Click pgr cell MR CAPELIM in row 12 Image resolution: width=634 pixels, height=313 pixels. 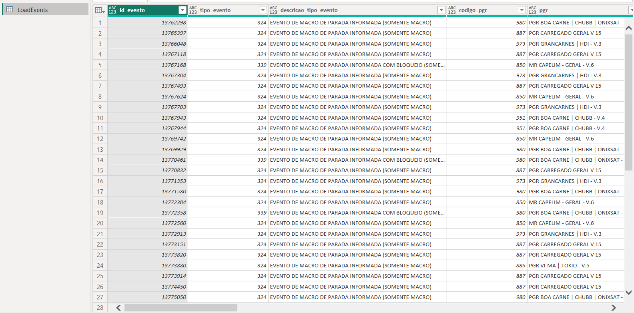point(576,139)
